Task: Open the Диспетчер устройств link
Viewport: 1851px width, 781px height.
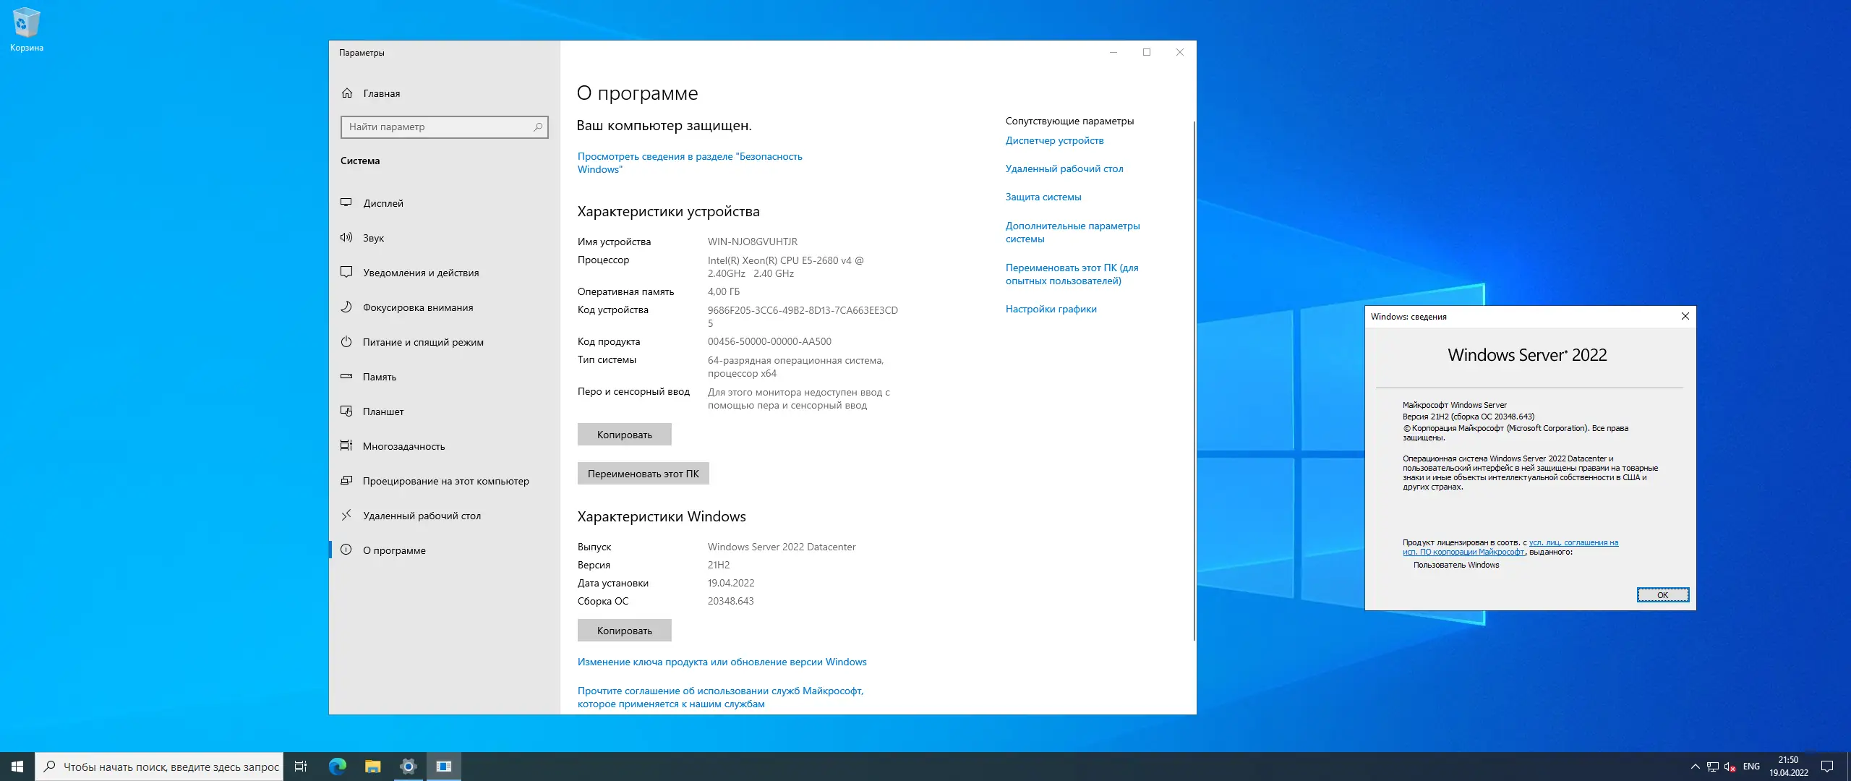Action: pyautogui.click(x=1054, y=140)
